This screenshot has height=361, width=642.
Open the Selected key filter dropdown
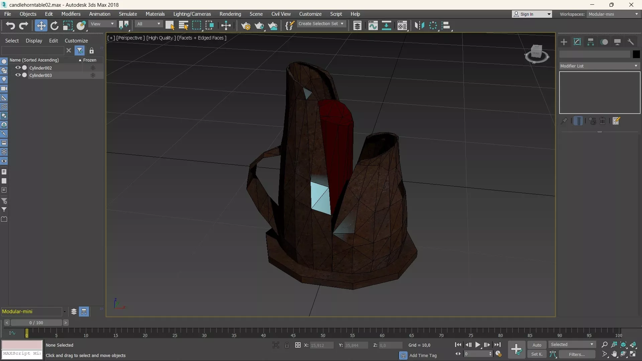pyautogui.click(x=572, y=345)
